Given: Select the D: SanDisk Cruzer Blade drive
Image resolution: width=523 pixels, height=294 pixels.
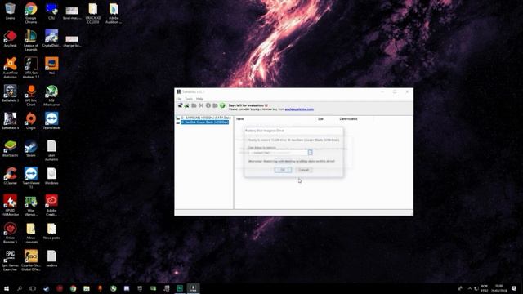Looking at the screenshot, I should coord(205,122).
